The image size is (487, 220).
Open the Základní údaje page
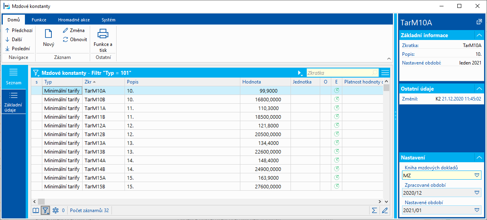(13, 101)
